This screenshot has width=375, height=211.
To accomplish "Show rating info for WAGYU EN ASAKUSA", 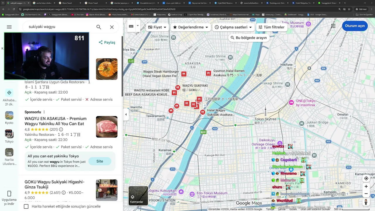I will (61, 130).
